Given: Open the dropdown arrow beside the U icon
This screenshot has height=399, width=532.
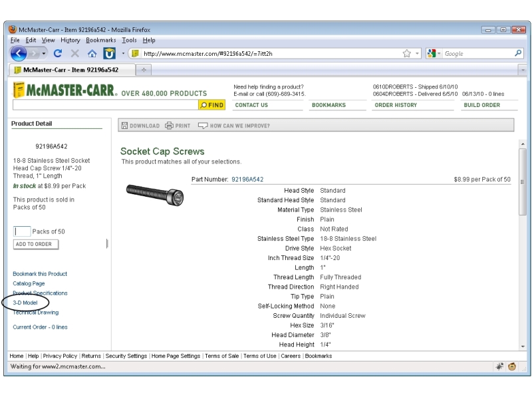Looking at the screenshot, I should tap(123, 53).
